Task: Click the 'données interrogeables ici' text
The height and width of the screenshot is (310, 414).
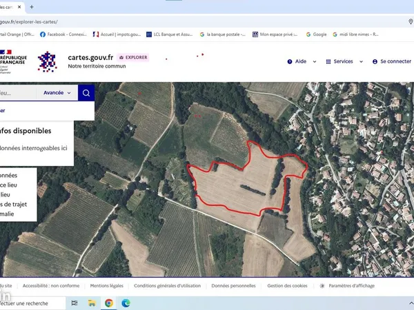Action: coord(33,148)
